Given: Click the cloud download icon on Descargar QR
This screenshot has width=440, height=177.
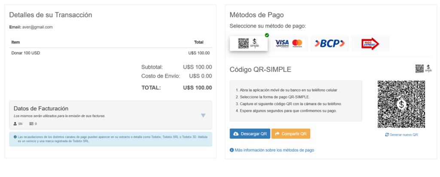Looking at the screenshot, I should (236, 134).
